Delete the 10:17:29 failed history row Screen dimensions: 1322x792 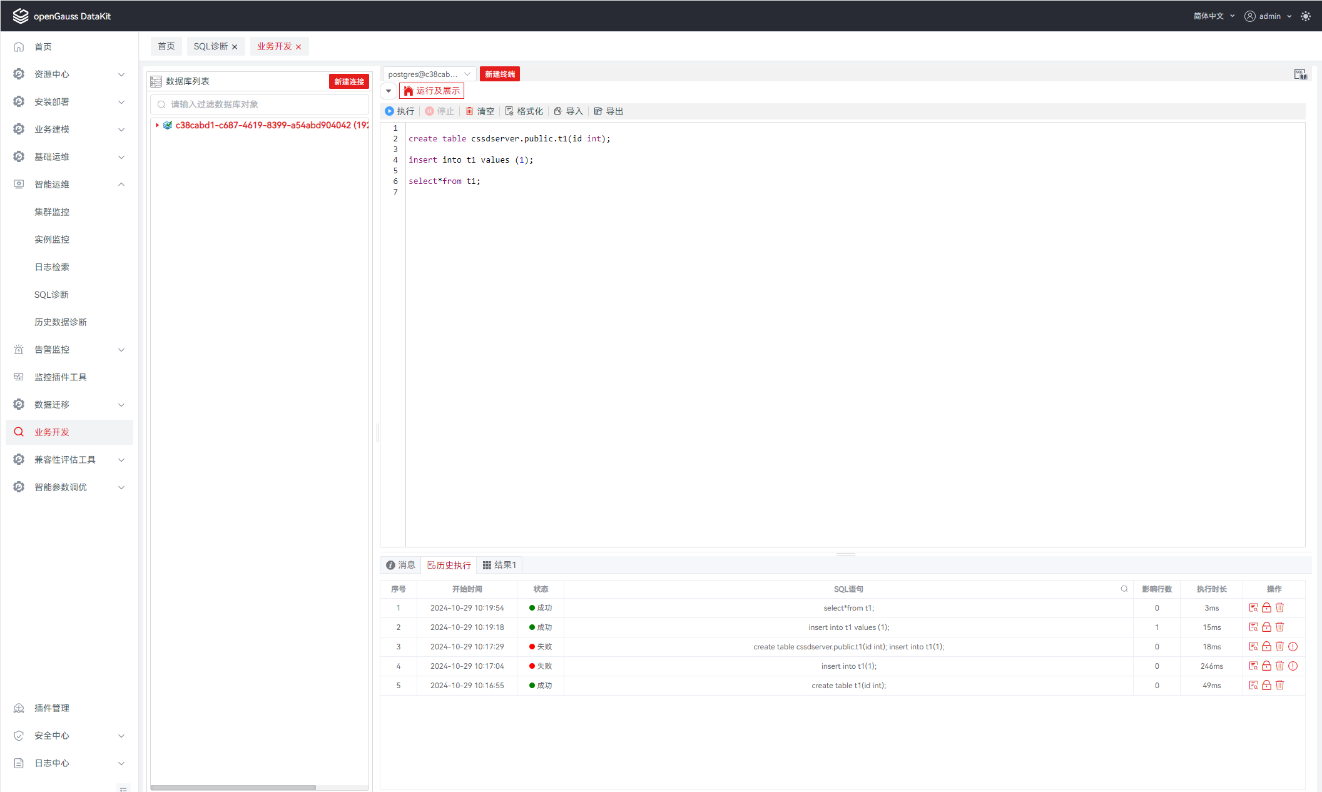(x=1279, y=646)
